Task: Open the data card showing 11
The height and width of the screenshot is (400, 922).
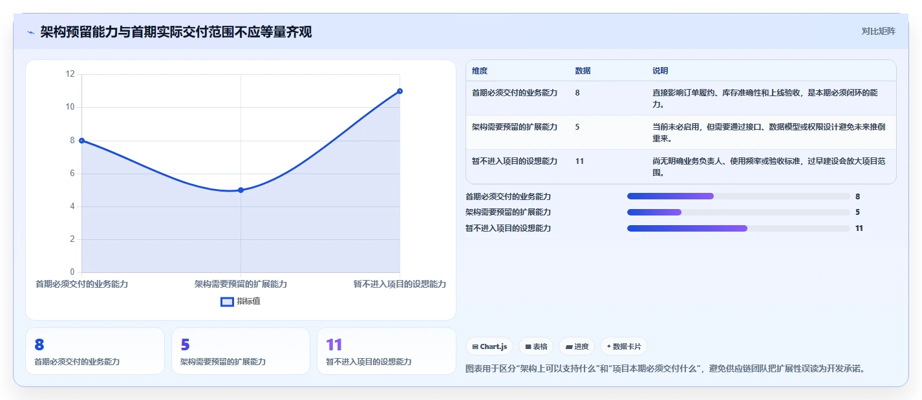Action: tap(387, 351)
